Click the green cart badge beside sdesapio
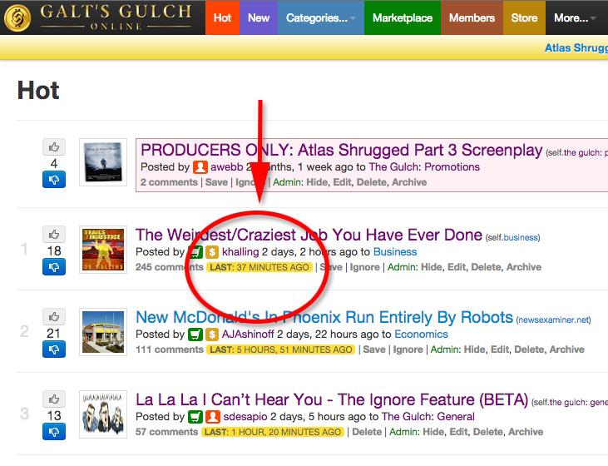608x466 pixels. [x=195, y=417]
